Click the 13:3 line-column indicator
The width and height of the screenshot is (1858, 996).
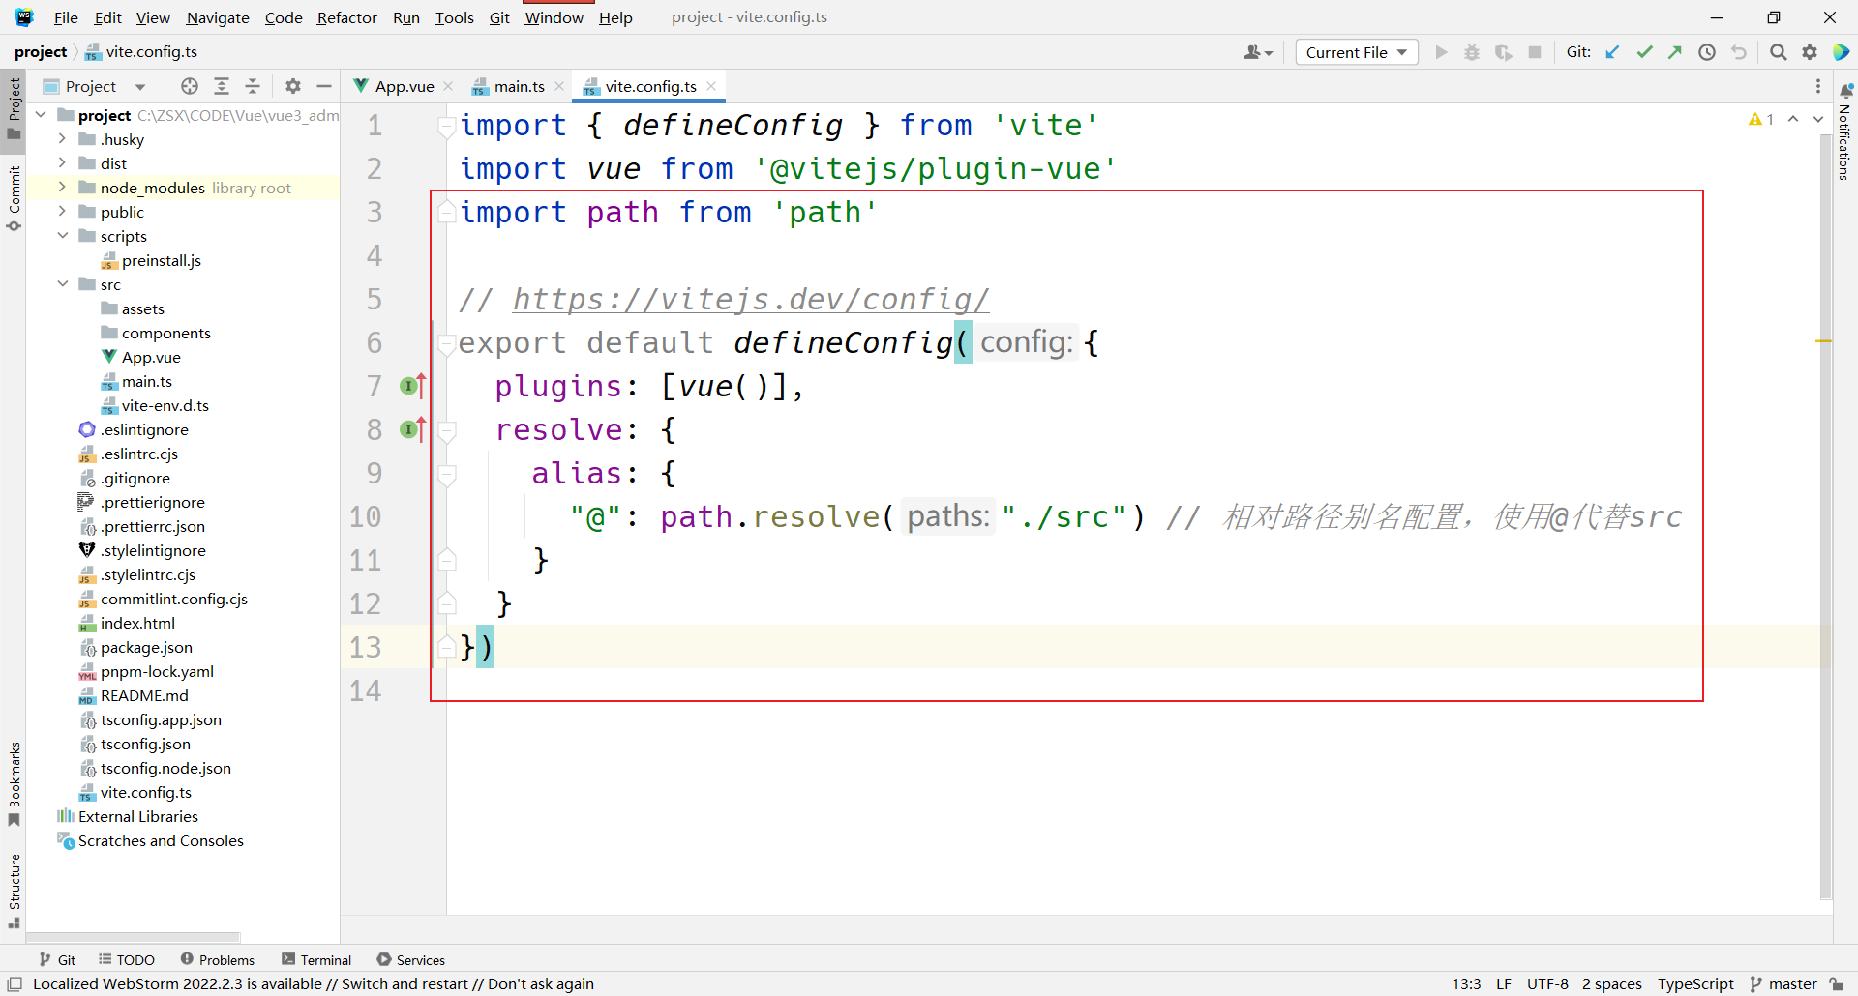[1466, 983]
